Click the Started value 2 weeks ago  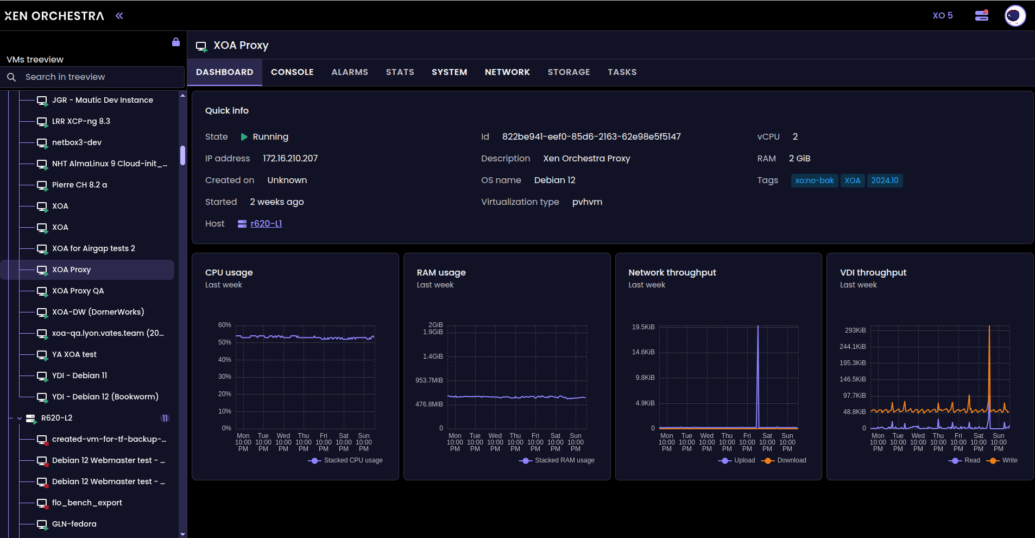277,202
